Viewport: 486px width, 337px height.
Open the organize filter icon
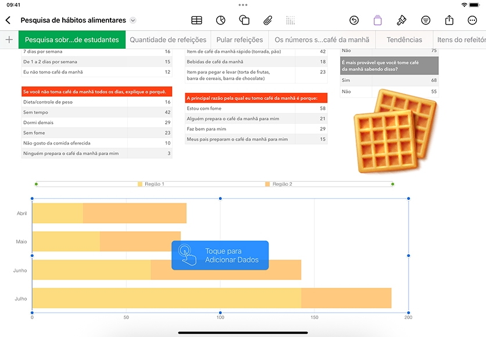pos(426,20)
